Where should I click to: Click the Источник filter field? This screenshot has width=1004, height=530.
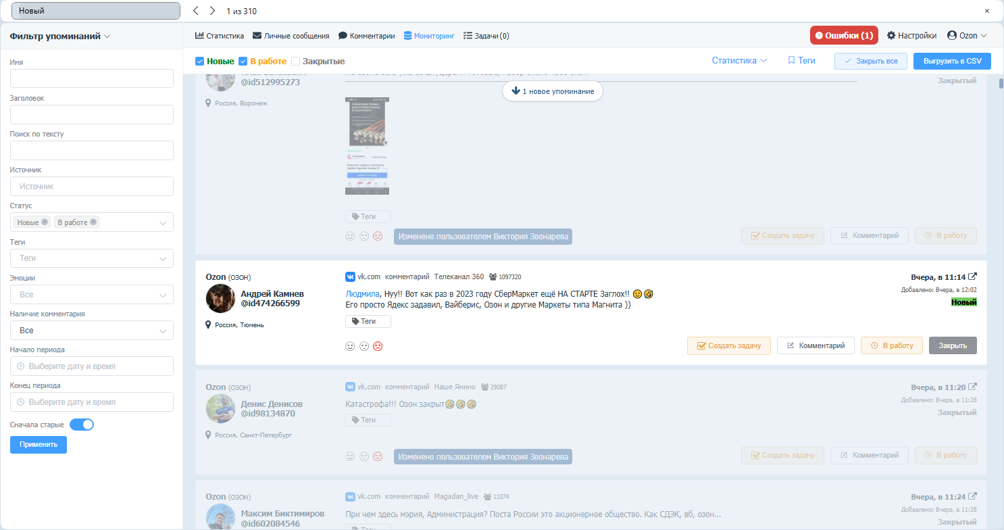[92, 186]
